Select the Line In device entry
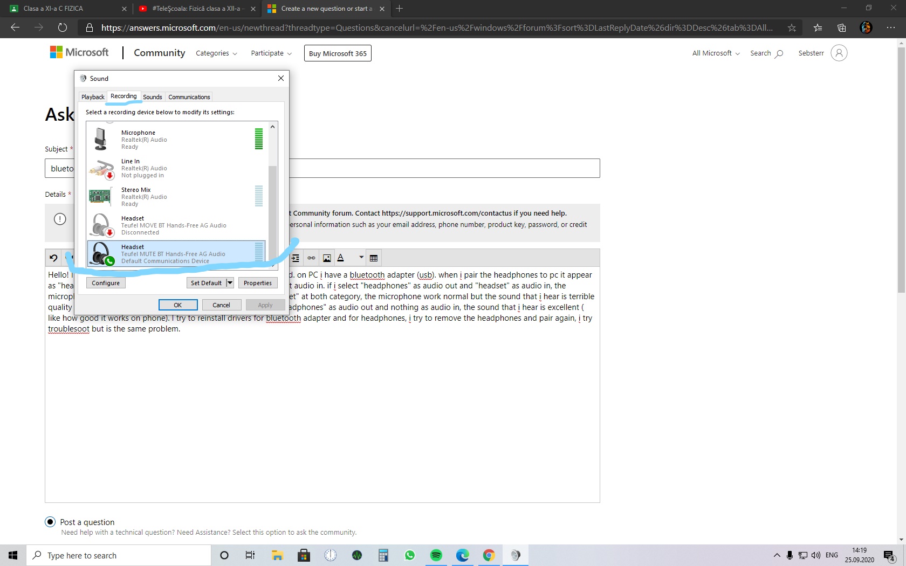The image size is (906, 566). pos(176,168)
